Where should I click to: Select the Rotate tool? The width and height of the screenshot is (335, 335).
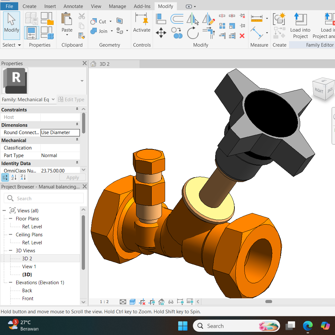pyautogui.click(x=193, y=33)
